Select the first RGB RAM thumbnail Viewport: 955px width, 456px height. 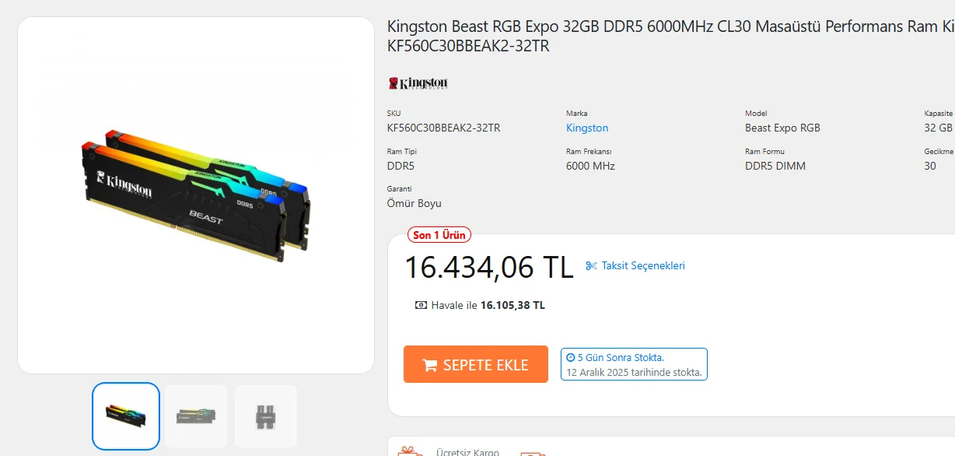126,416
